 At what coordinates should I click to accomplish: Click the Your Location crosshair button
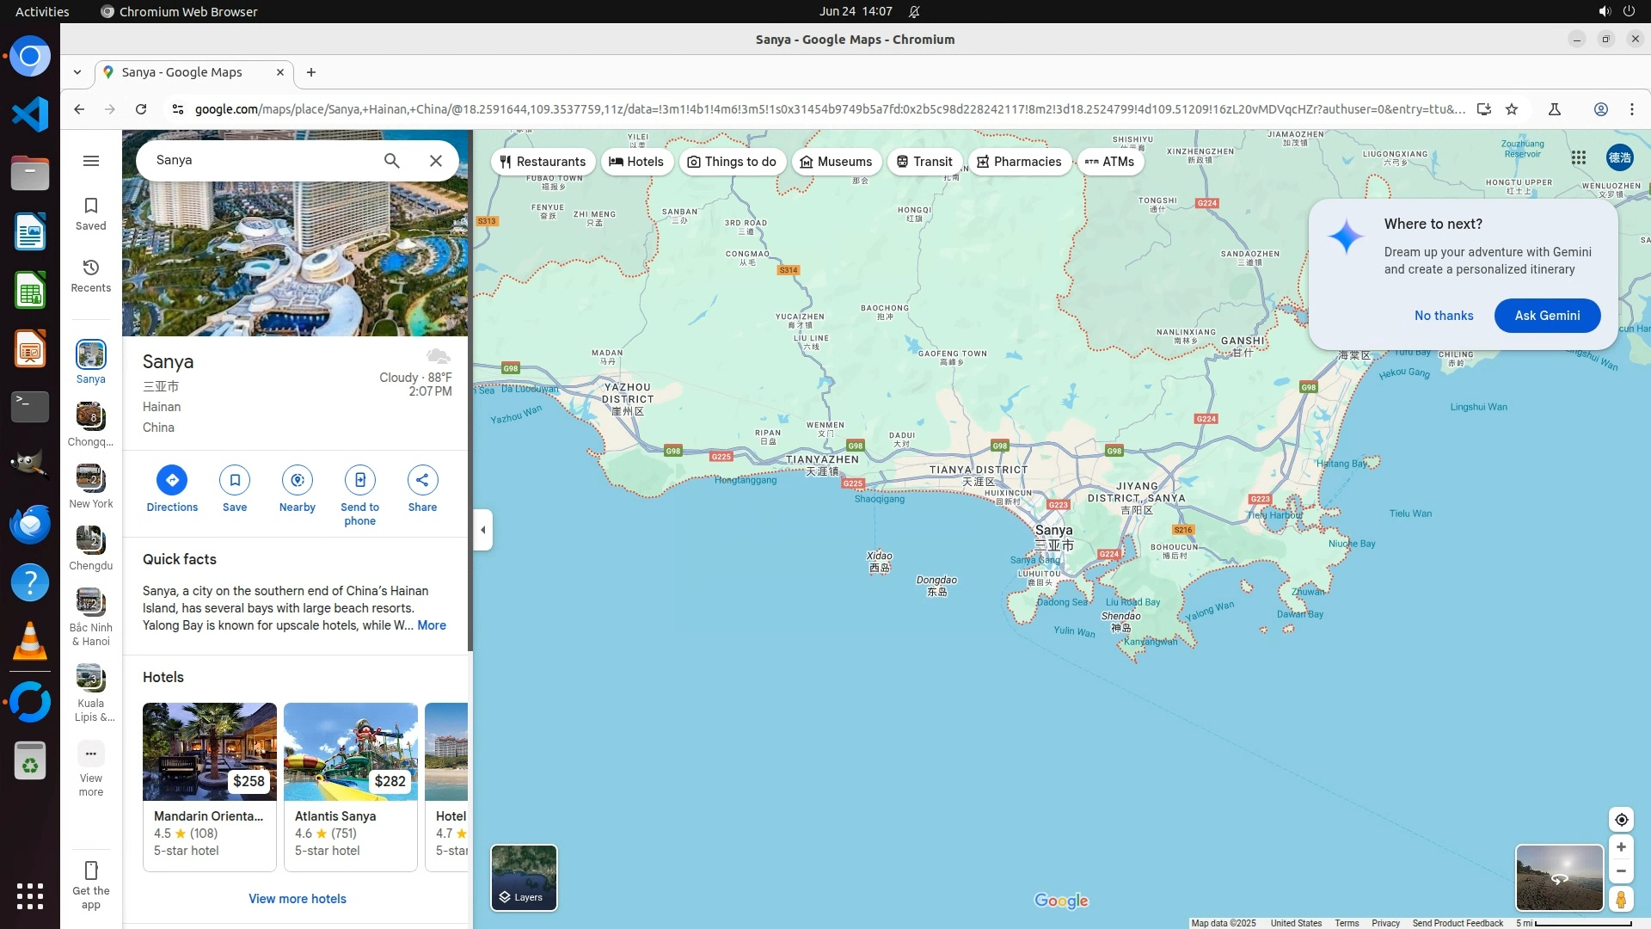pyautogui.click(x=1621, y=820)
